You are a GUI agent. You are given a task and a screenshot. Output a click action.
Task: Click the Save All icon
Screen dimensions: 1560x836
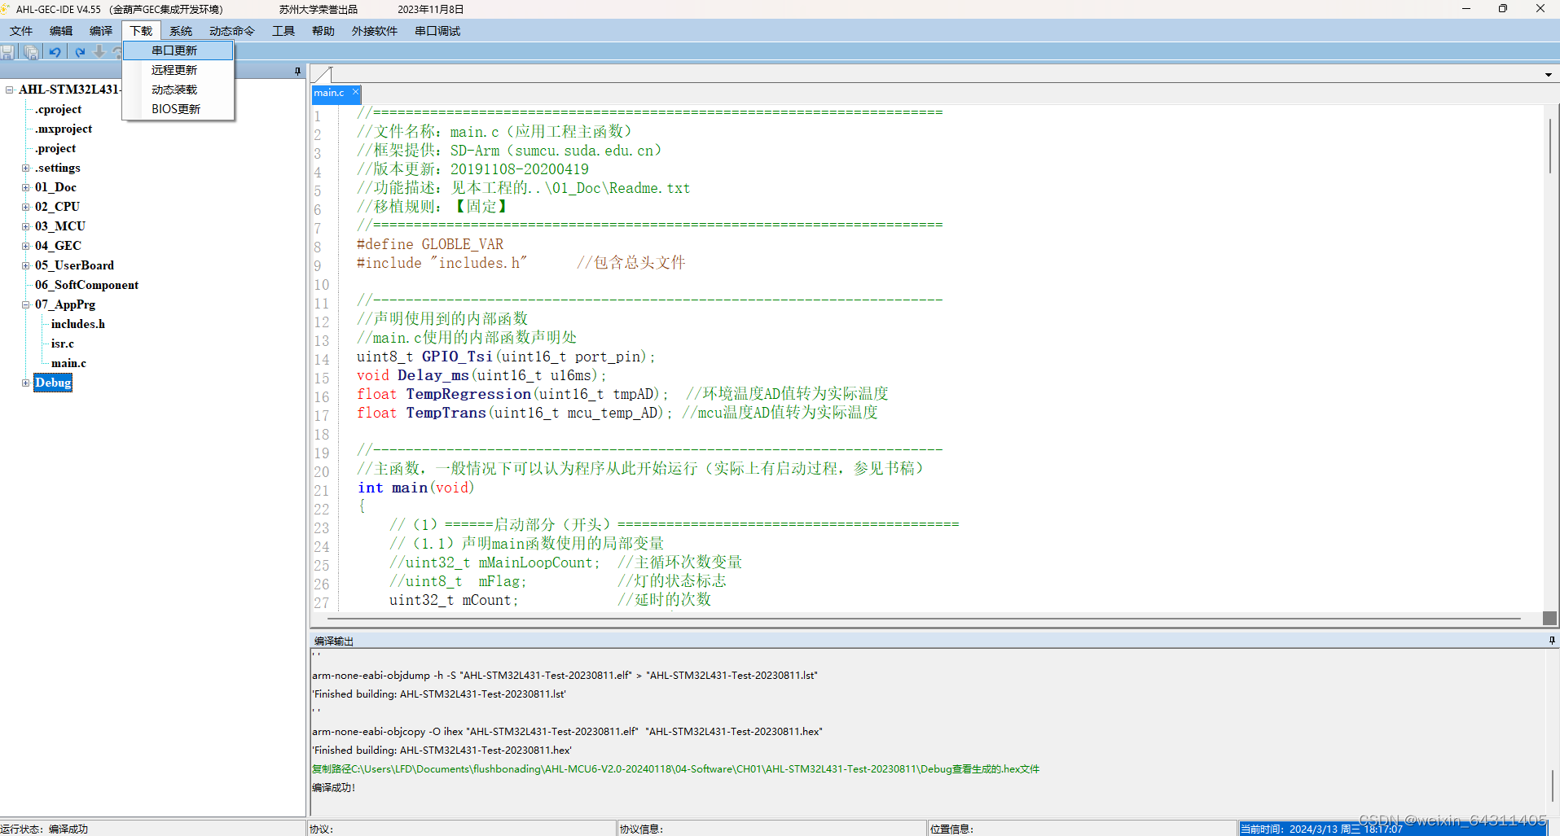[x=31, y=52]
